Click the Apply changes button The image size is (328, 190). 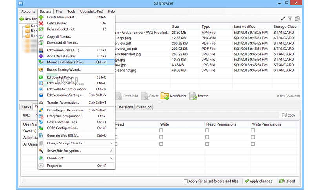(x=259, y=181)
